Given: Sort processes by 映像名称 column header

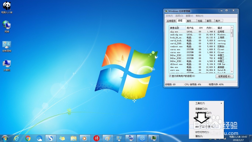Looking at the screenshot, I should click(177, 28).
